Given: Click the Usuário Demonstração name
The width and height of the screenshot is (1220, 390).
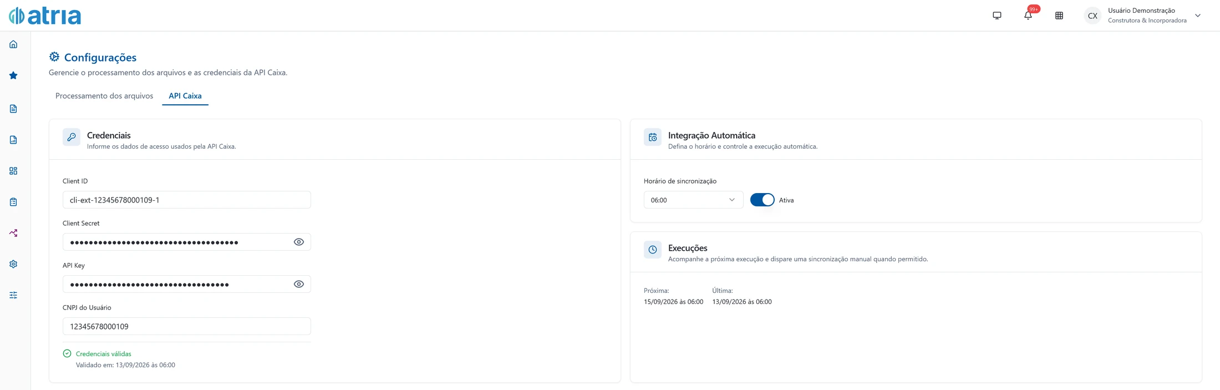Looking at the screenshot, I should pos(1141,11).
